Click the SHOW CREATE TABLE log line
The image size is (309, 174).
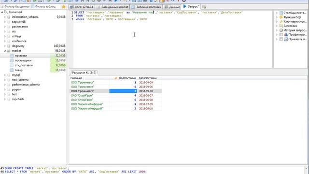(x=37, y=168)
